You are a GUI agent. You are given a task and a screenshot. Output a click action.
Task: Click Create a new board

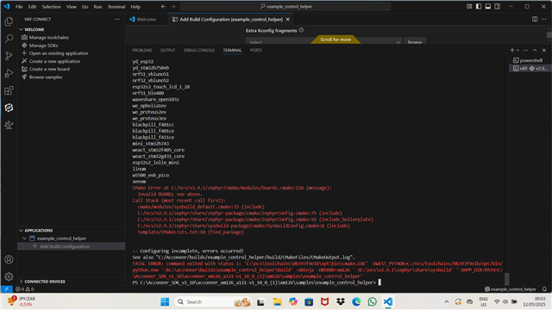point(49,69)
